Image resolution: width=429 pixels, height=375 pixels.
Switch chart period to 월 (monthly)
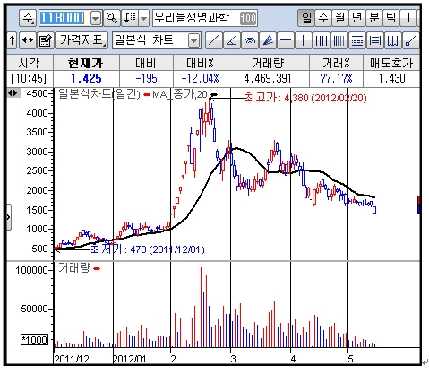coord(340,18)
